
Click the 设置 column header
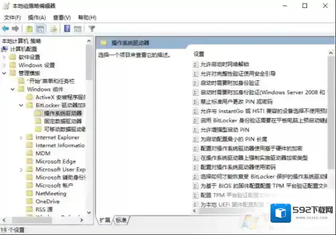(x=199, y=54)
